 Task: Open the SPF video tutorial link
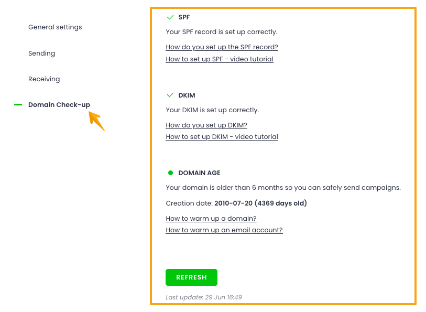click(220, 59)
